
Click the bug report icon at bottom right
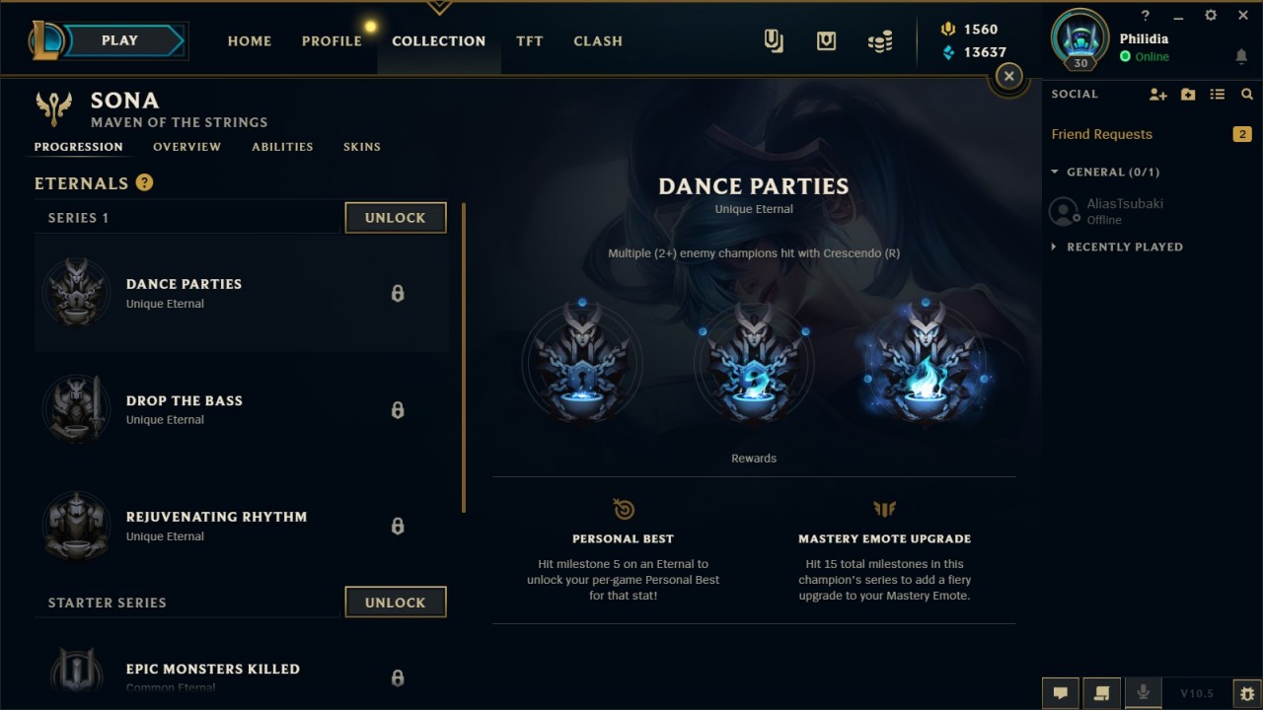1247,692
